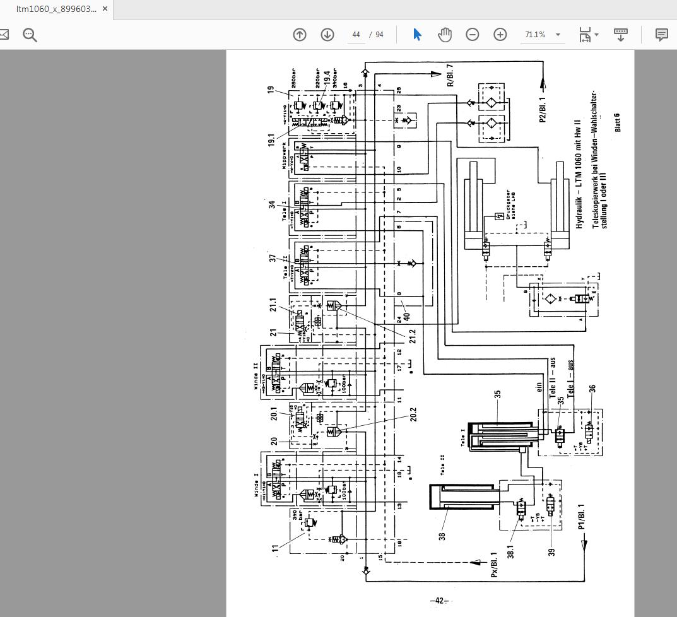Viewport: 677px width, 617px height.
Task: Go to previous page with up arrow
Action: pyautogui.click(x=300, y=35)
